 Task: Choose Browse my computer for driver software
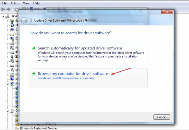89,78
